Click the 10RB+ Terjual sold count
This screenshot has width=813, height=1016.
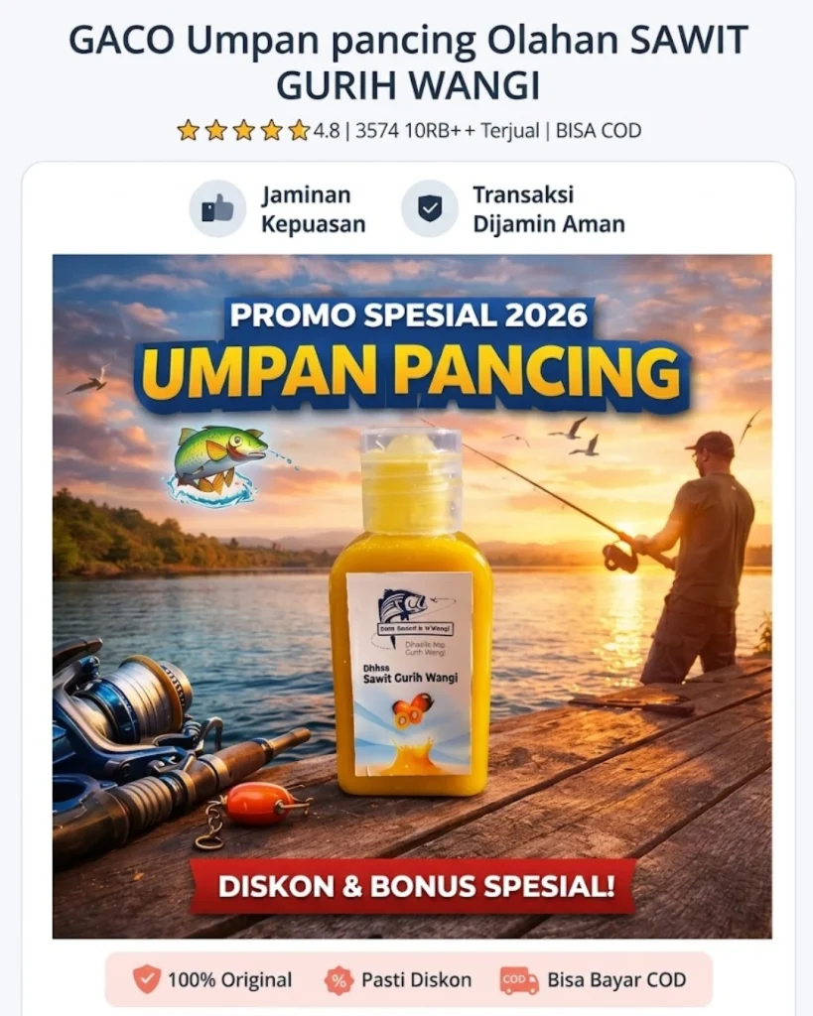(472, 131)
